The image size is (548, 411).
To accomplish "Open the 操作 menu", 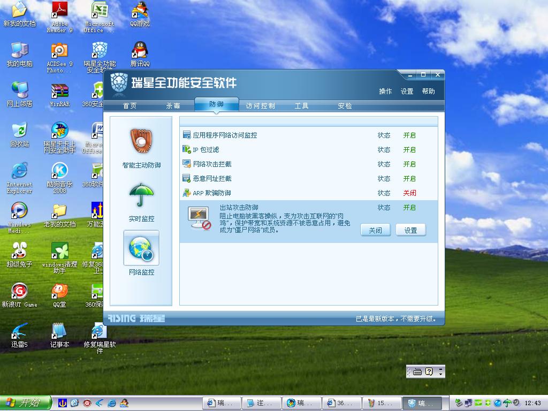I will (x=385, y=91).
